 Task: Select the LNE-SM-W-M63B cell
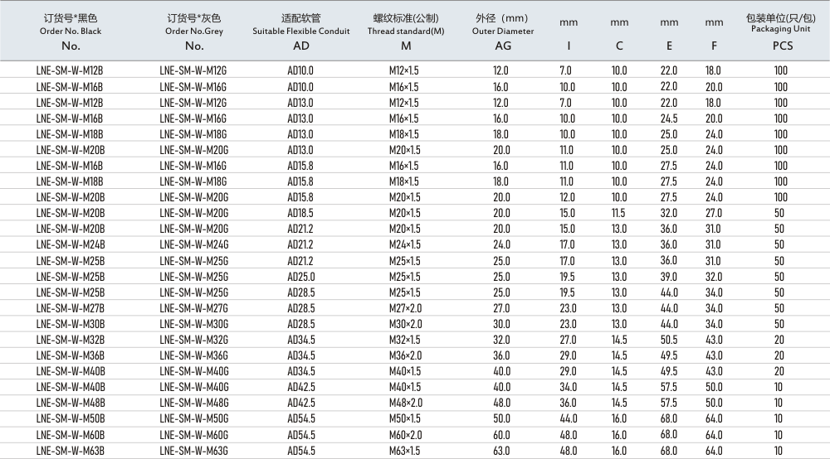point(71,451)
